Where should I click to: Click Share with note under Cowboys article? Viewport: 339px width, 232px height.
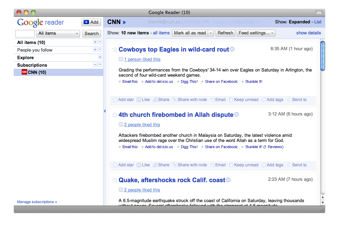(189, 100)
